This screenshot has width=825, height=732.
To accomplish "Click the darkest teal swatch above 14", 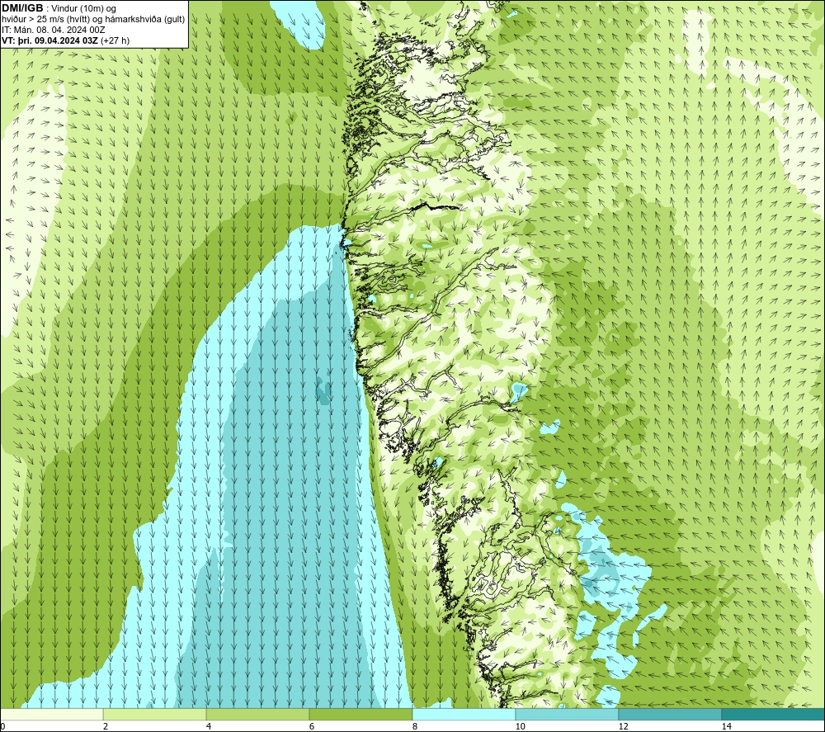I will coord(773,714).
